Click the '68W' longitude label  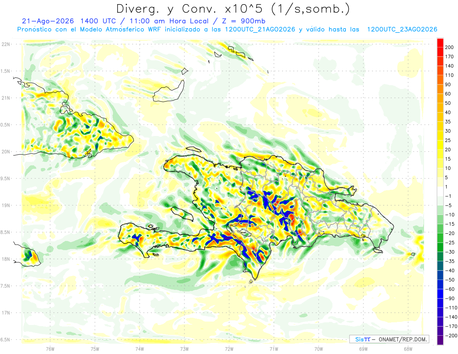pos(408,349)
